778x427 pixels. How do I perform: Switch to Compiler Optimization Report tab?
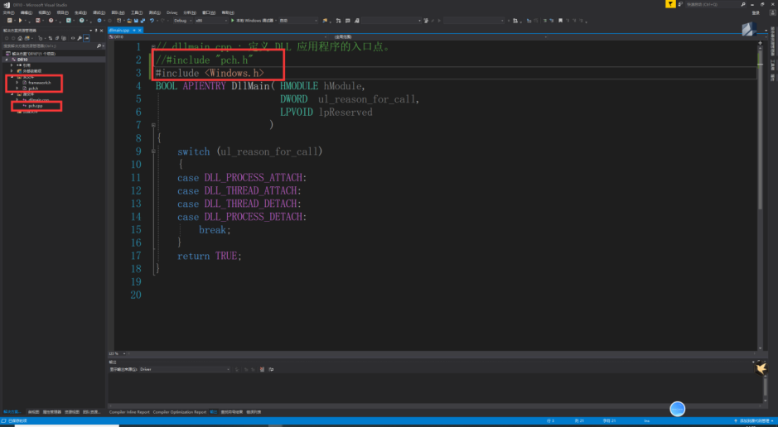pos(180,411)
